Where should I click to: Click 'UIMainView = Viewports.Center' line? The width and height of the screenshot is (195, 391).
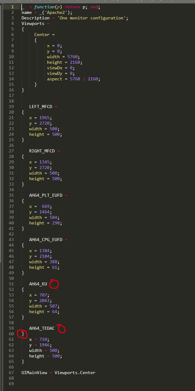58,373
